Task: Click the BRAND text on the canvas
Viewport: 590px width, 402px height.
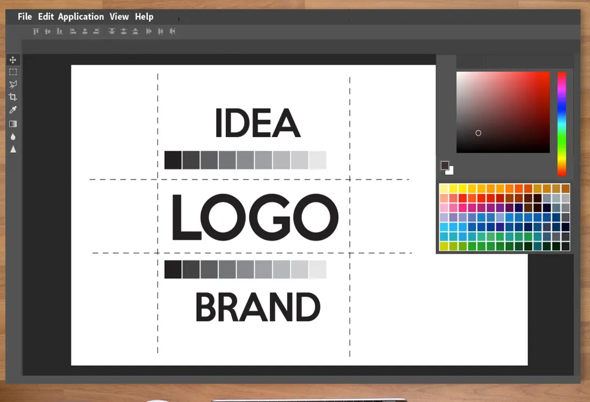Action: pos(258,307)
